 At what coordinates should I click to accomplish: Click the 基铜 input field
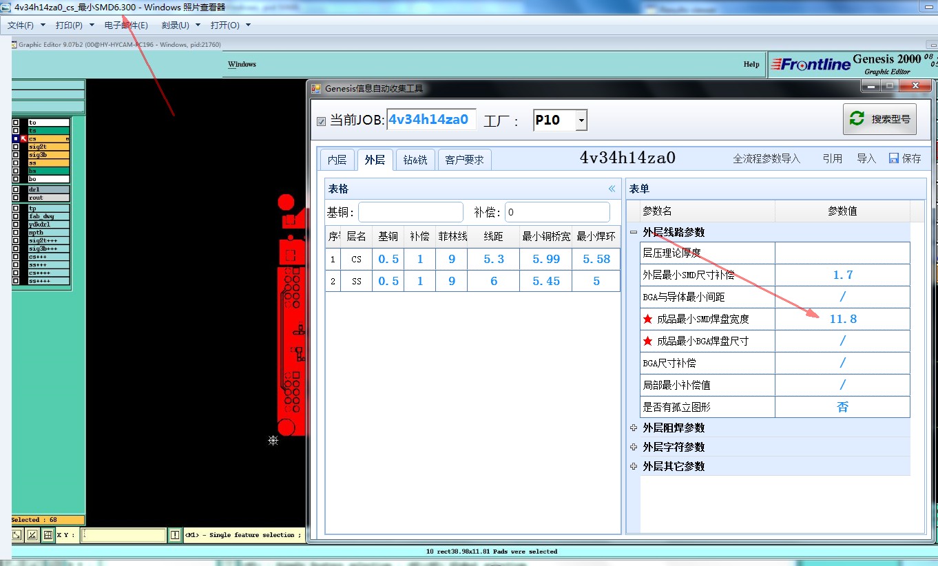[410, 212]
